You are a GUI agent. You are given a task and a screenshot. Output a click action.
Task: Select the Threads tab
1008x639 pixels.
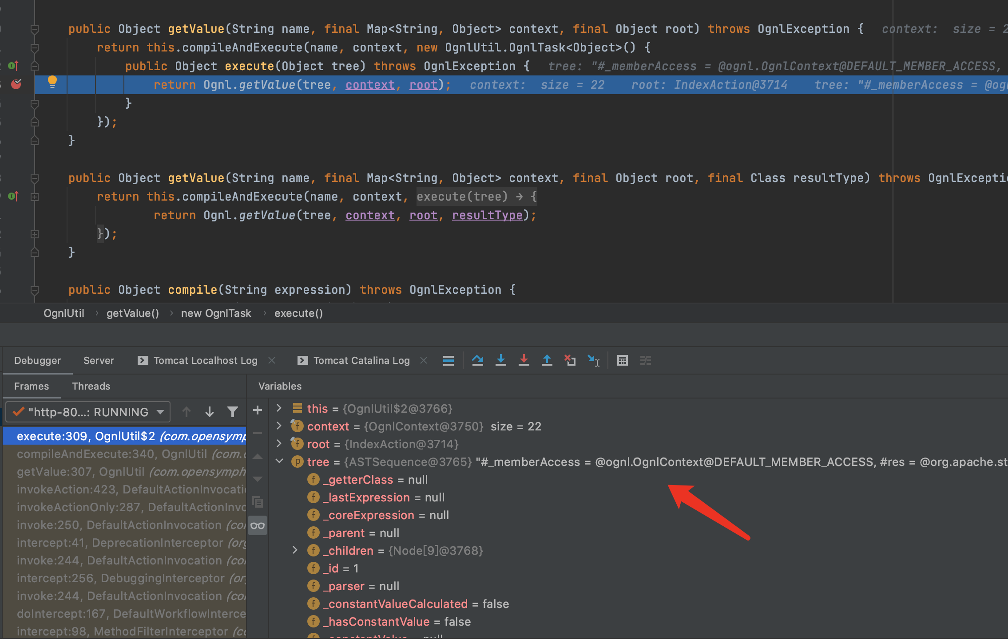pyautogui.click(x=91, y=386)
